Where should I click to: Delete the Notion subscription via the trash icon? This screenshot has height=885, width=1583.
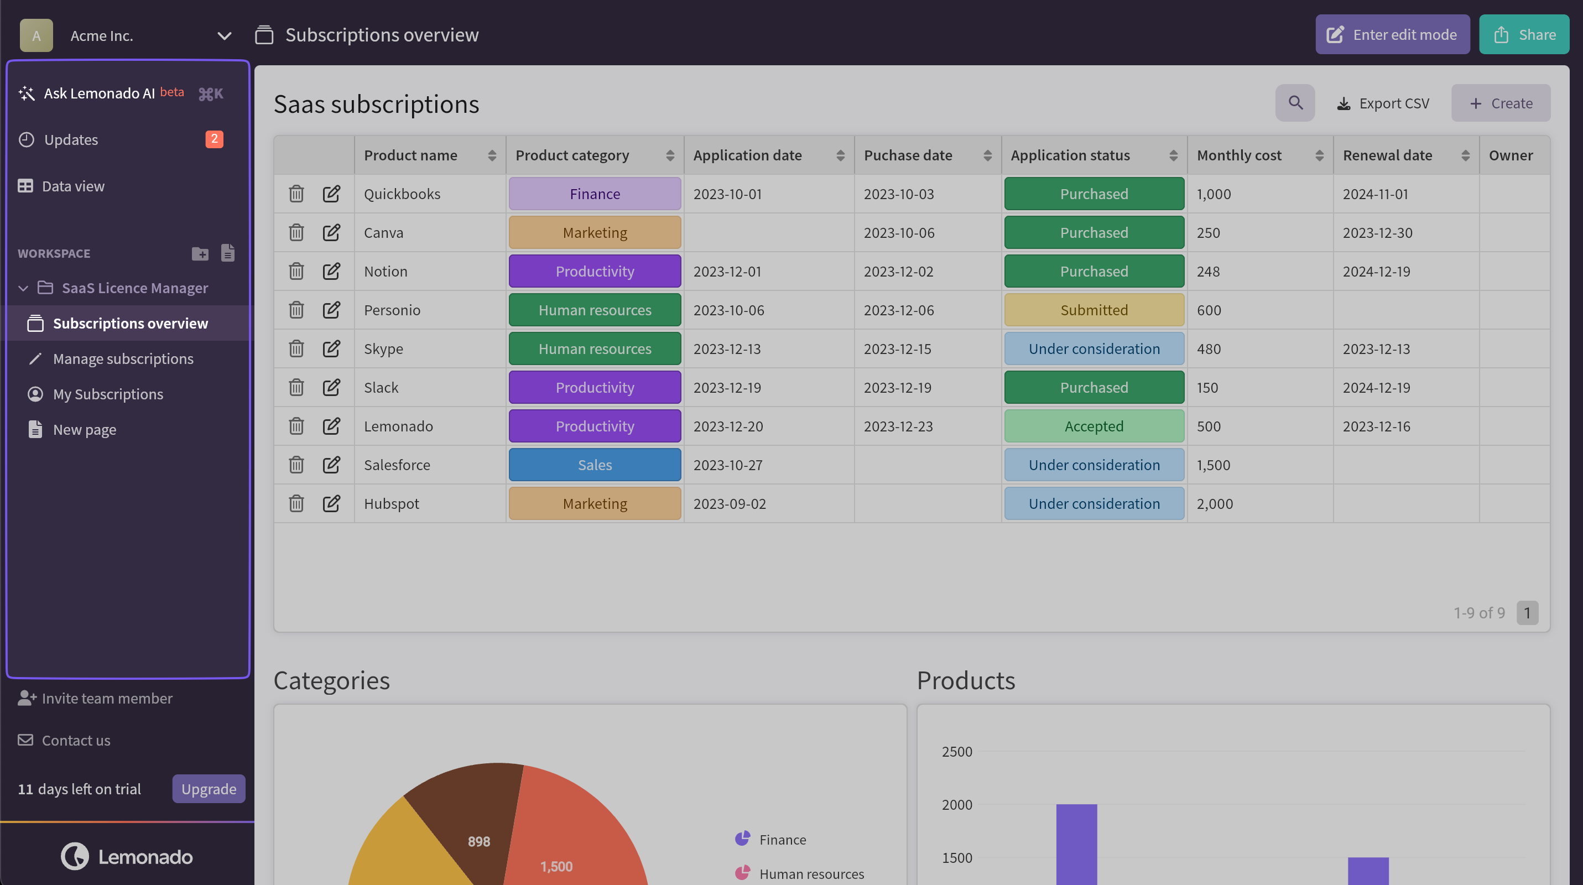[296, 271]
